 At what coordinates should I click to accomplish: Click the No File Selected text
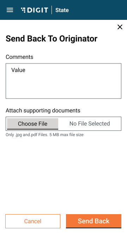click(x=90, y=124)
